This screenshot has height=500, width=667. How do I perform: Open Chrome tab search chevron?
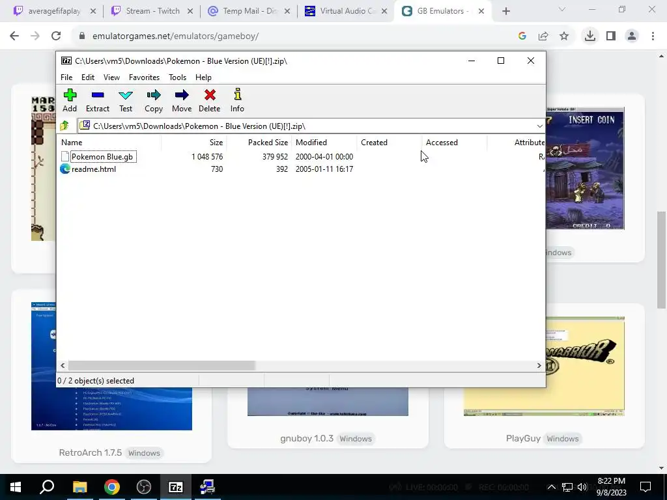tap(562, 9)
